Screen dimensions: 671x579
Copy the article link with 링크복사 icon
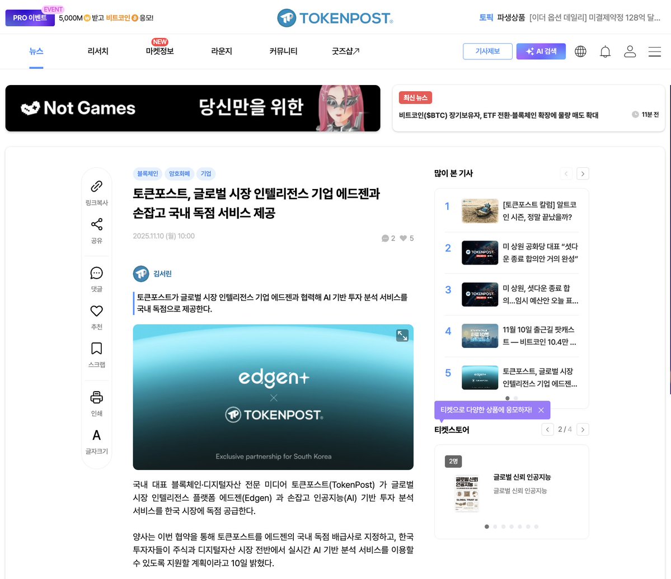click(x=97, y=186)
